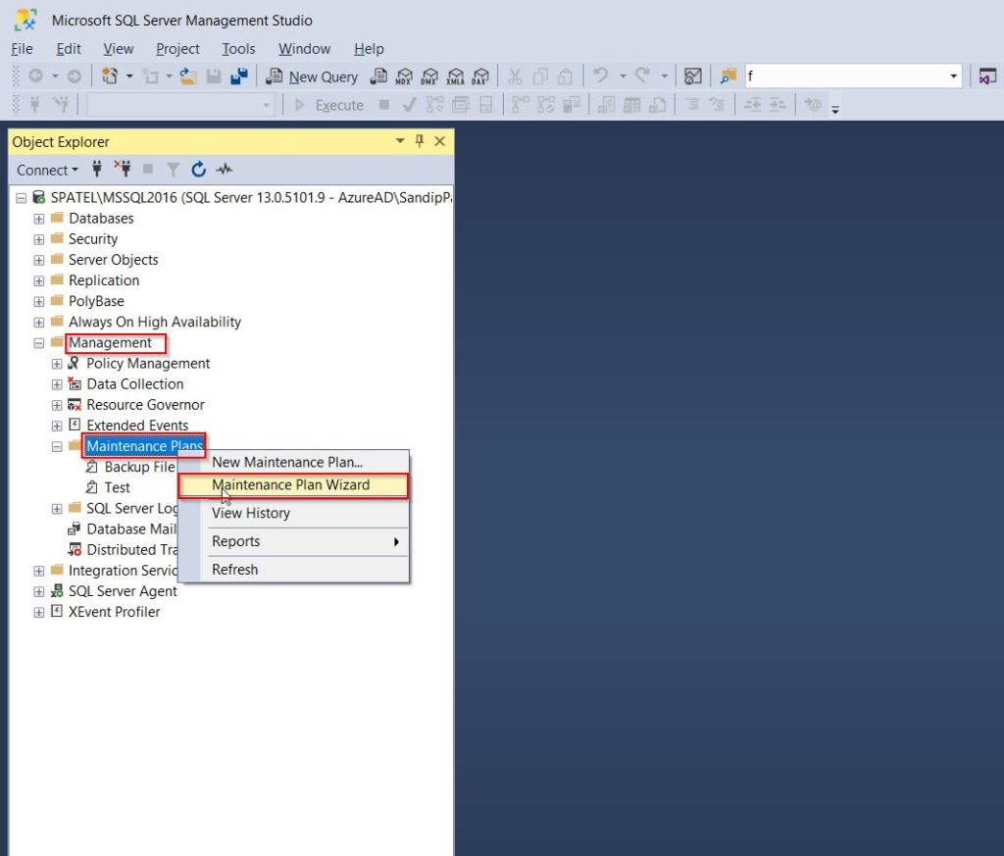Click the Database Engine Query icon

point(379,76)
